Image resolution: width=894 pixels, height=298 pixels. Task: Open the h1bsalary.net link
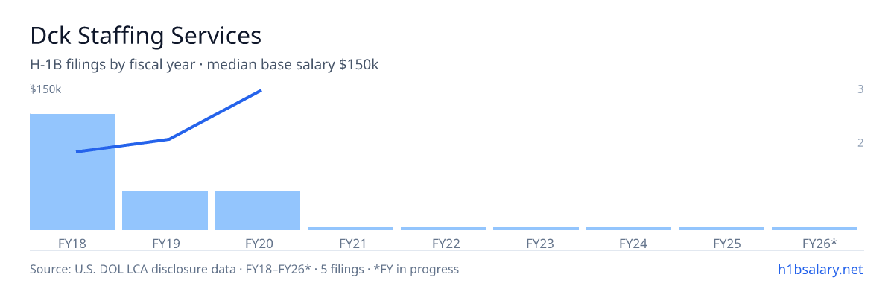tap(819, 269)
